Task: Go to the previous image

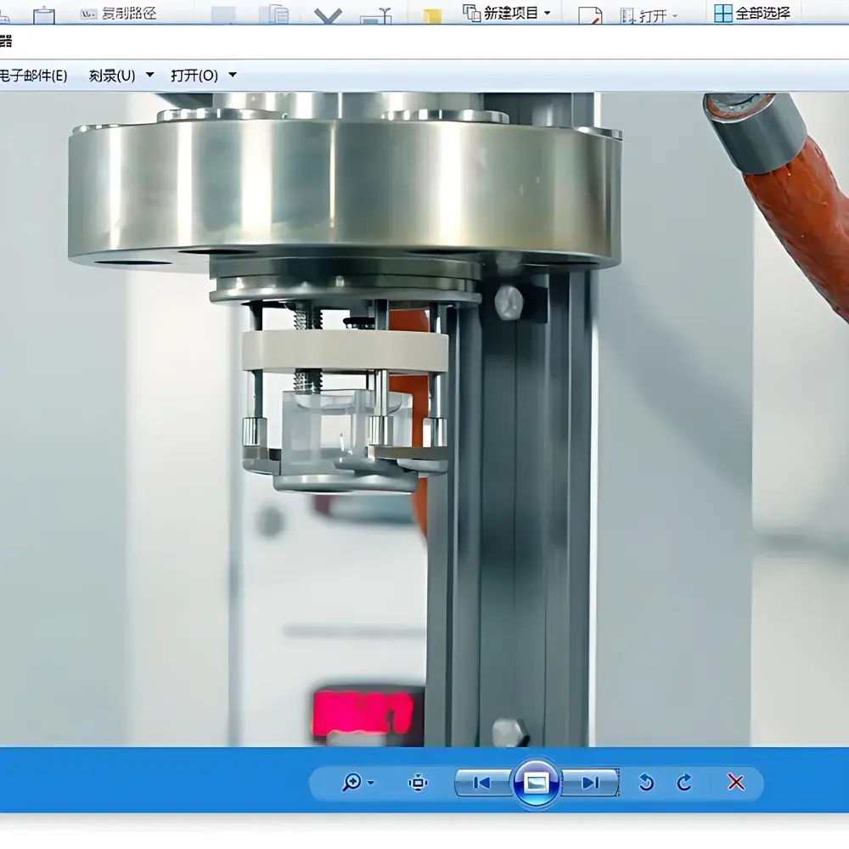Action: point(481,783)
